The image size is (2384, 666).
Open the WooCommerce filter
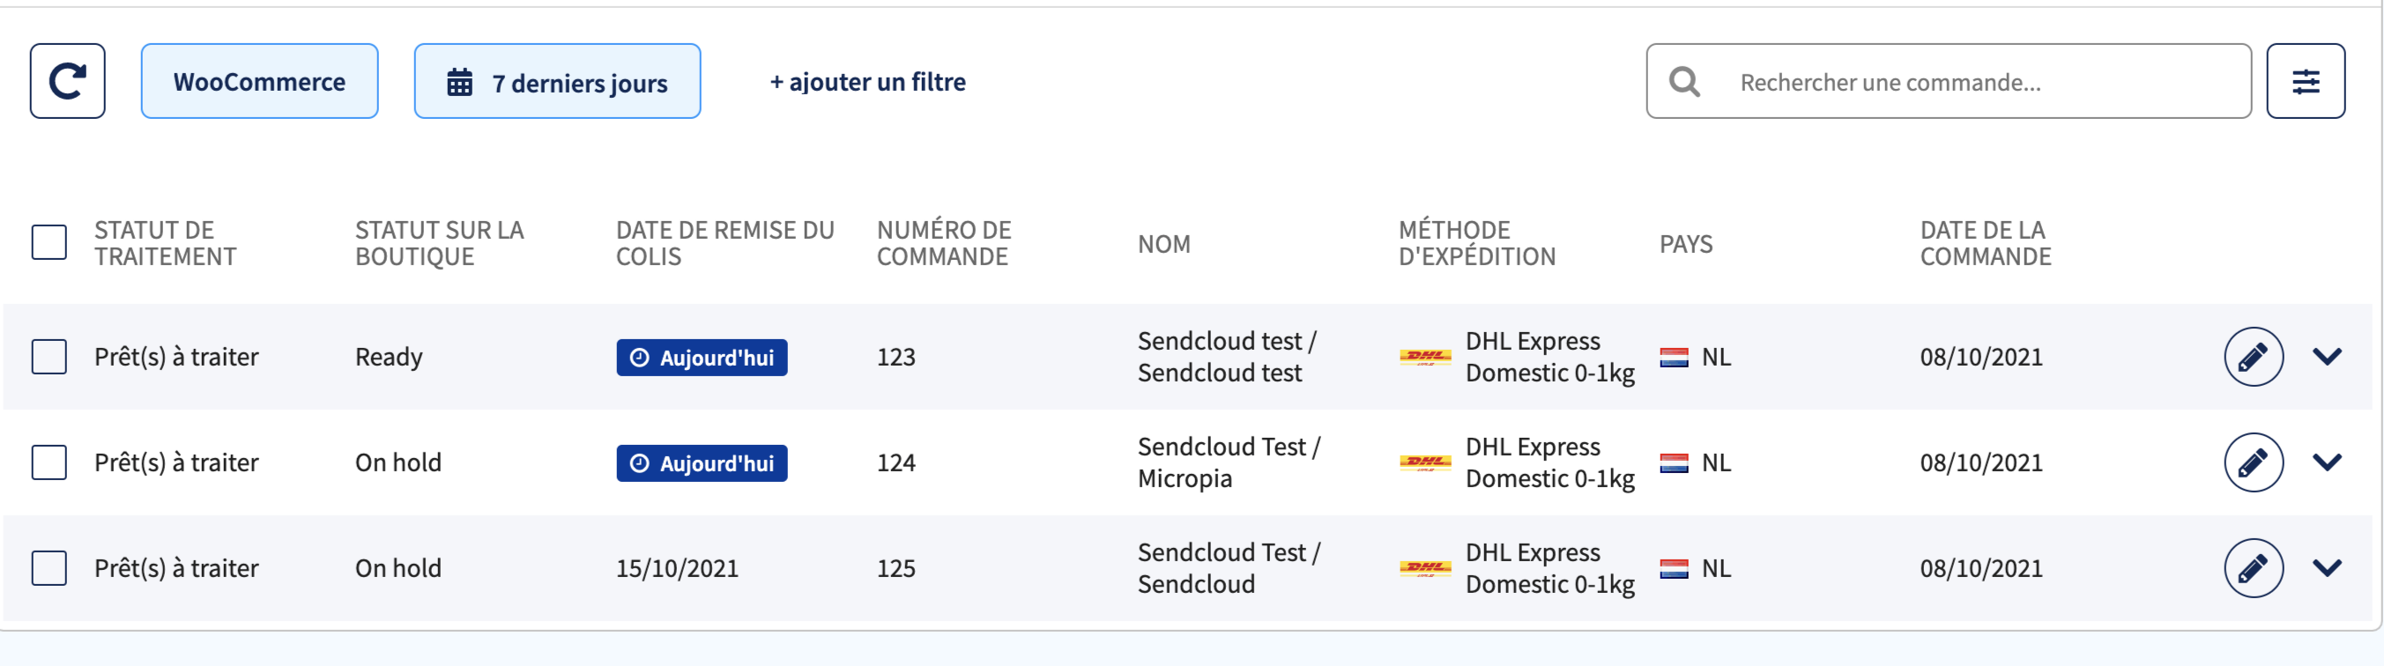[259, 81]
